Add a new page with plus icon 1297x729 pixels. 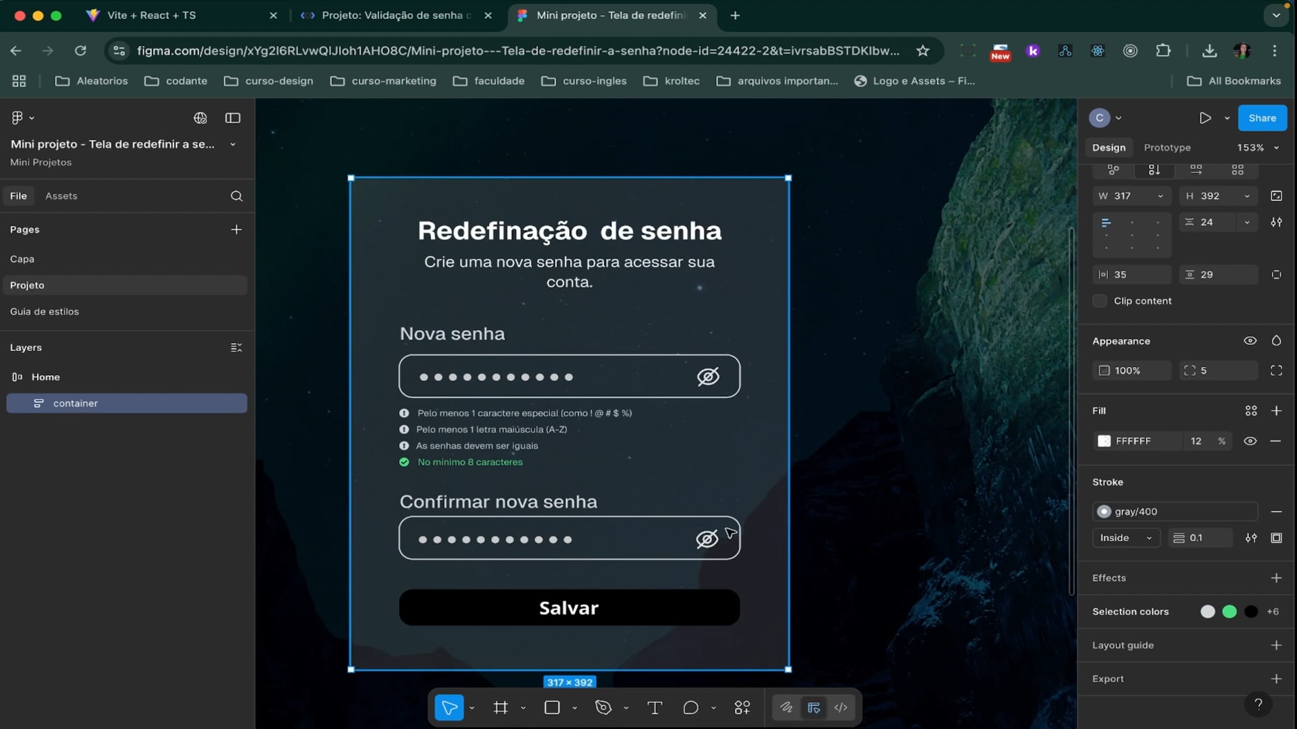[x=236, y=230]
